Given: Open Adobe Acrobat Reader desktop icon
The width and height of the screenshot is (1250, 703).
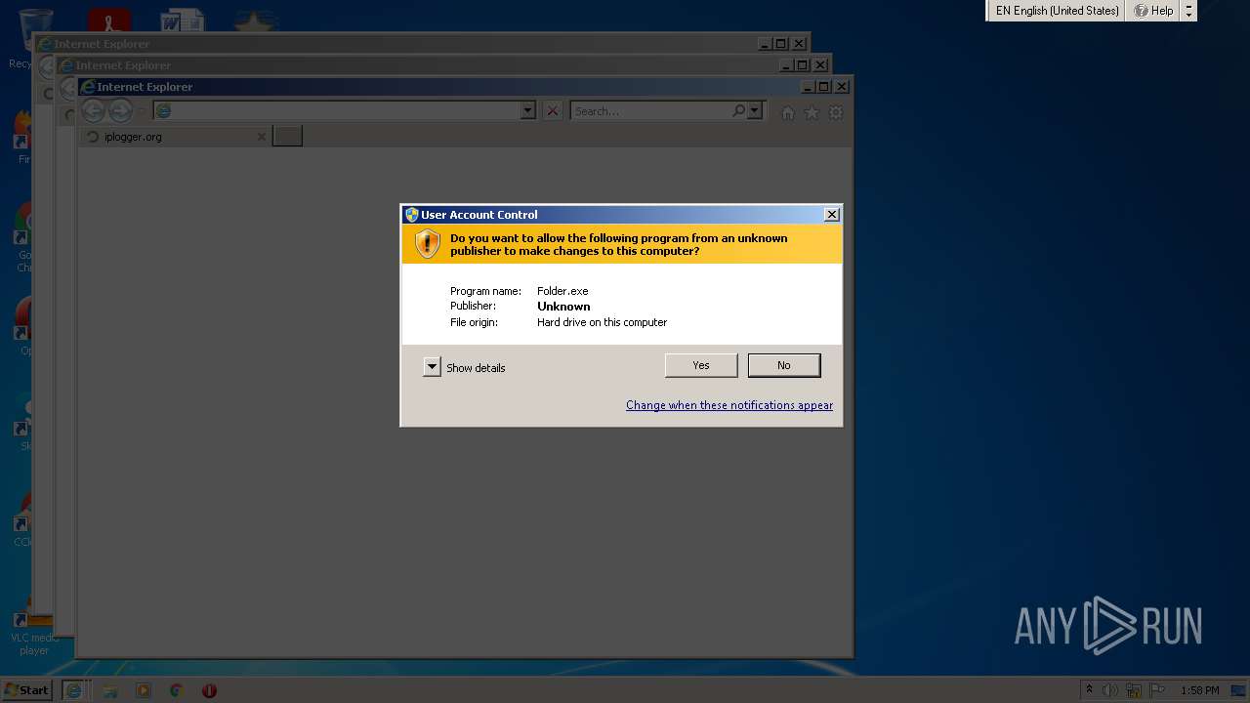Looking at the screenshot, I should pyautogui.click(x=108, y=21).
